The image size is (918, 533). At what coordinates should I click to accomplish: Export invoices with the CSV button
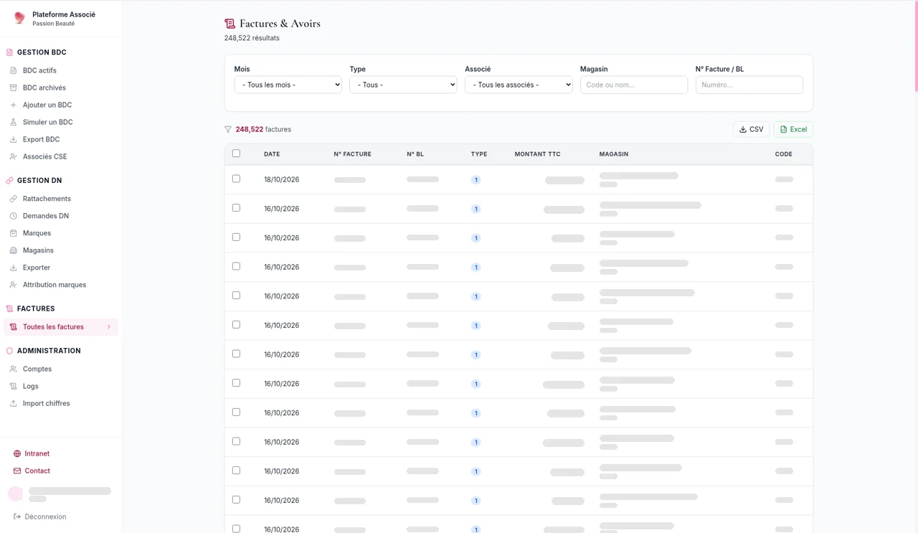click(751, 129)
